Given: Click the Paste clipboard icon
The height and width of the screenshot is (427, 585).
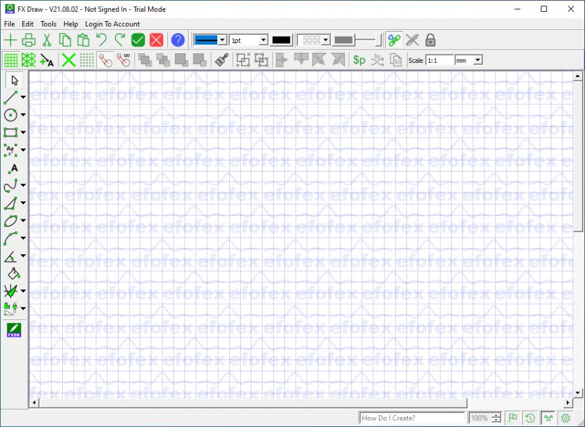Looking at the screenshot, I should pos(83,40).
